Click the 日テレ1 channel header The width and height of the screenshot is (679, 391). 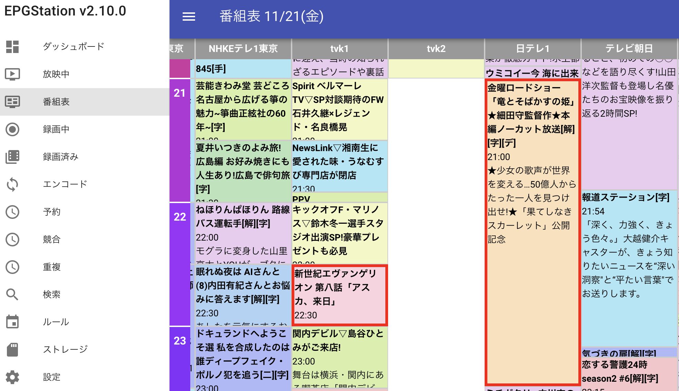tap(533, 49)
